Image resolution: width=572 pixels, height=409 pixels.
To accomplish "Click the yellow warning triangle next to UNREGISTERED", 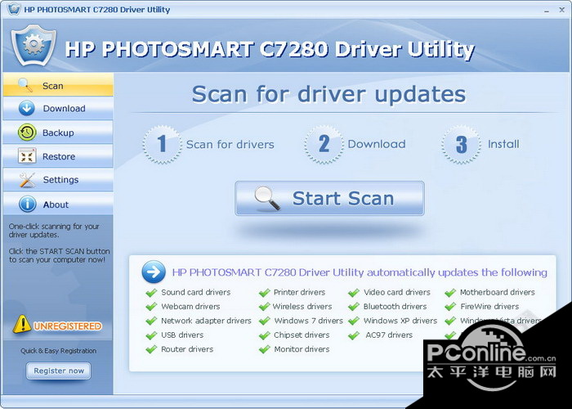I will click(x=22, y=324).
